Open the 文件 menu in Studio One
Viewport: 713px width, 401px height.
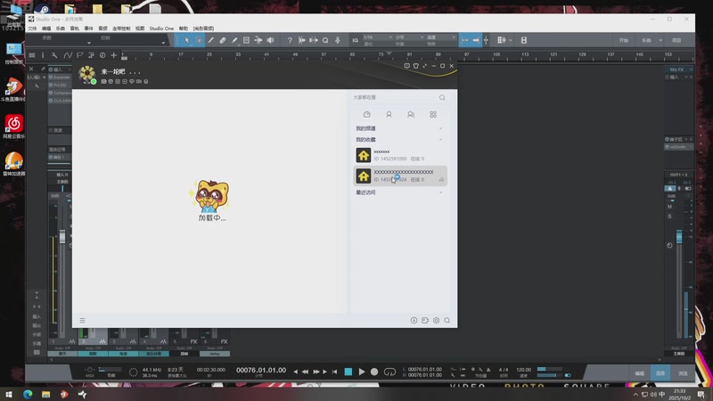click(32, 29)
